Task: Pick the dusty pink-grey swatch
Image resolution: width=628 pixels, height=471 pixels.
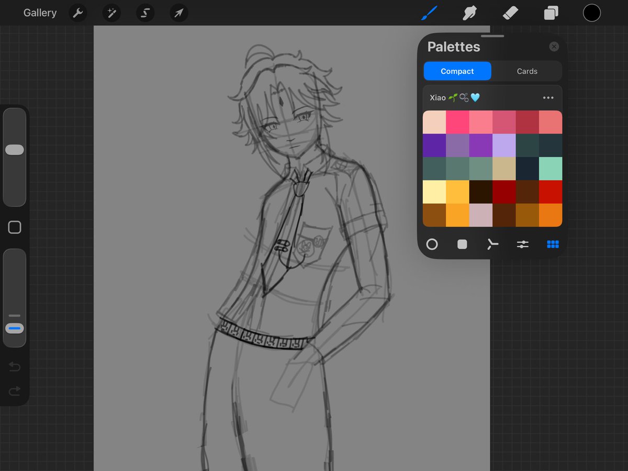Action: click(x=481, y=215)
